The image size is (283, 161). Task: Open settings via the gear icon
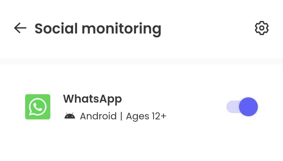pyautogui.click(x=262, y=28)
